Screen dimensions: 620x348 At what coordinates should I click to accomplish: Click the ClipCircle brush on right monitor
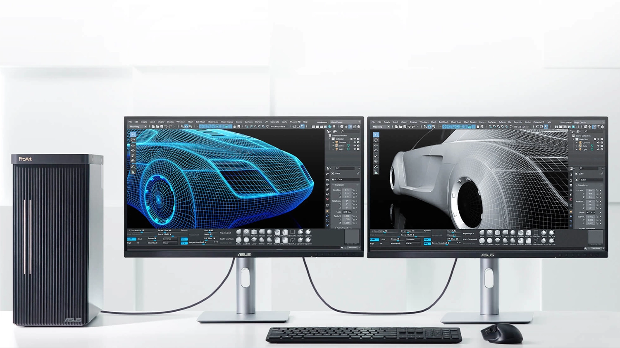552,233
